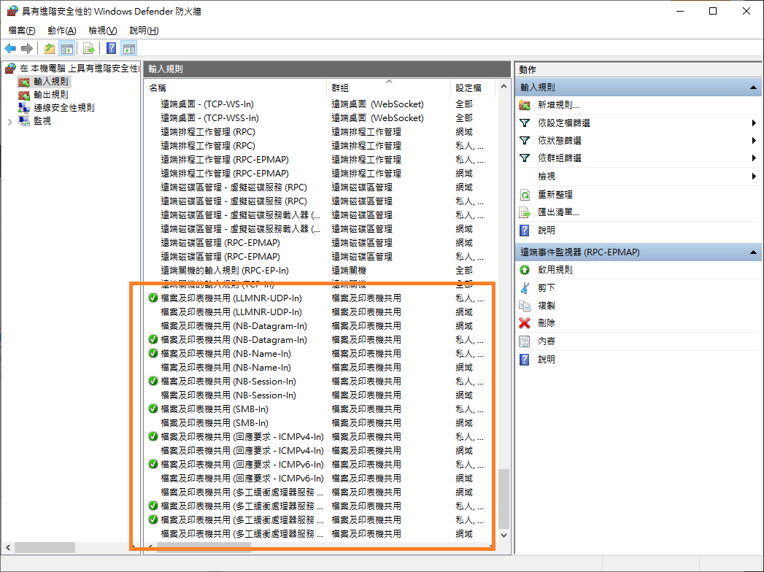
Task: Select enabled rule 檔案及印表機共用 (回應要求 - ICMPv4-In)
Action: point(242,436)
